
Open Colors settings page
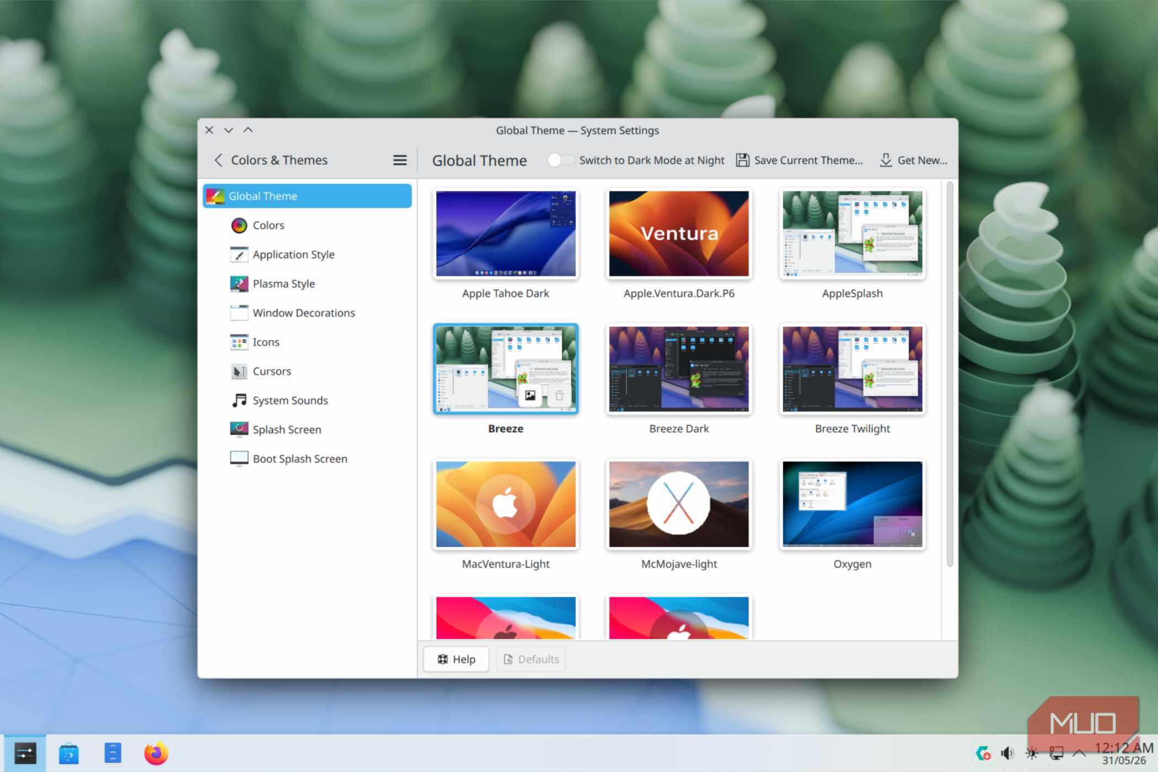307,226
